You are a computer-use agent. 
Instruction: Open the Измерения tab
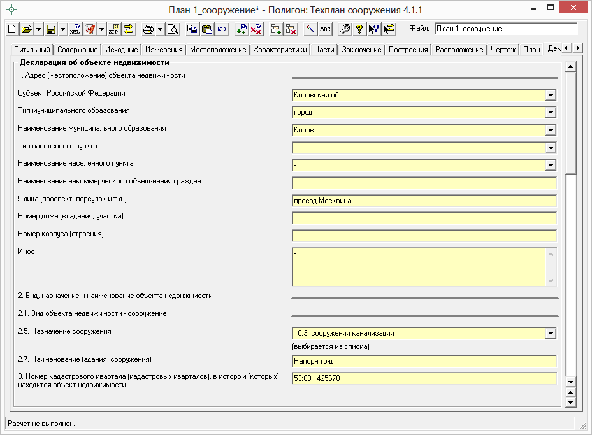[164, 50]
